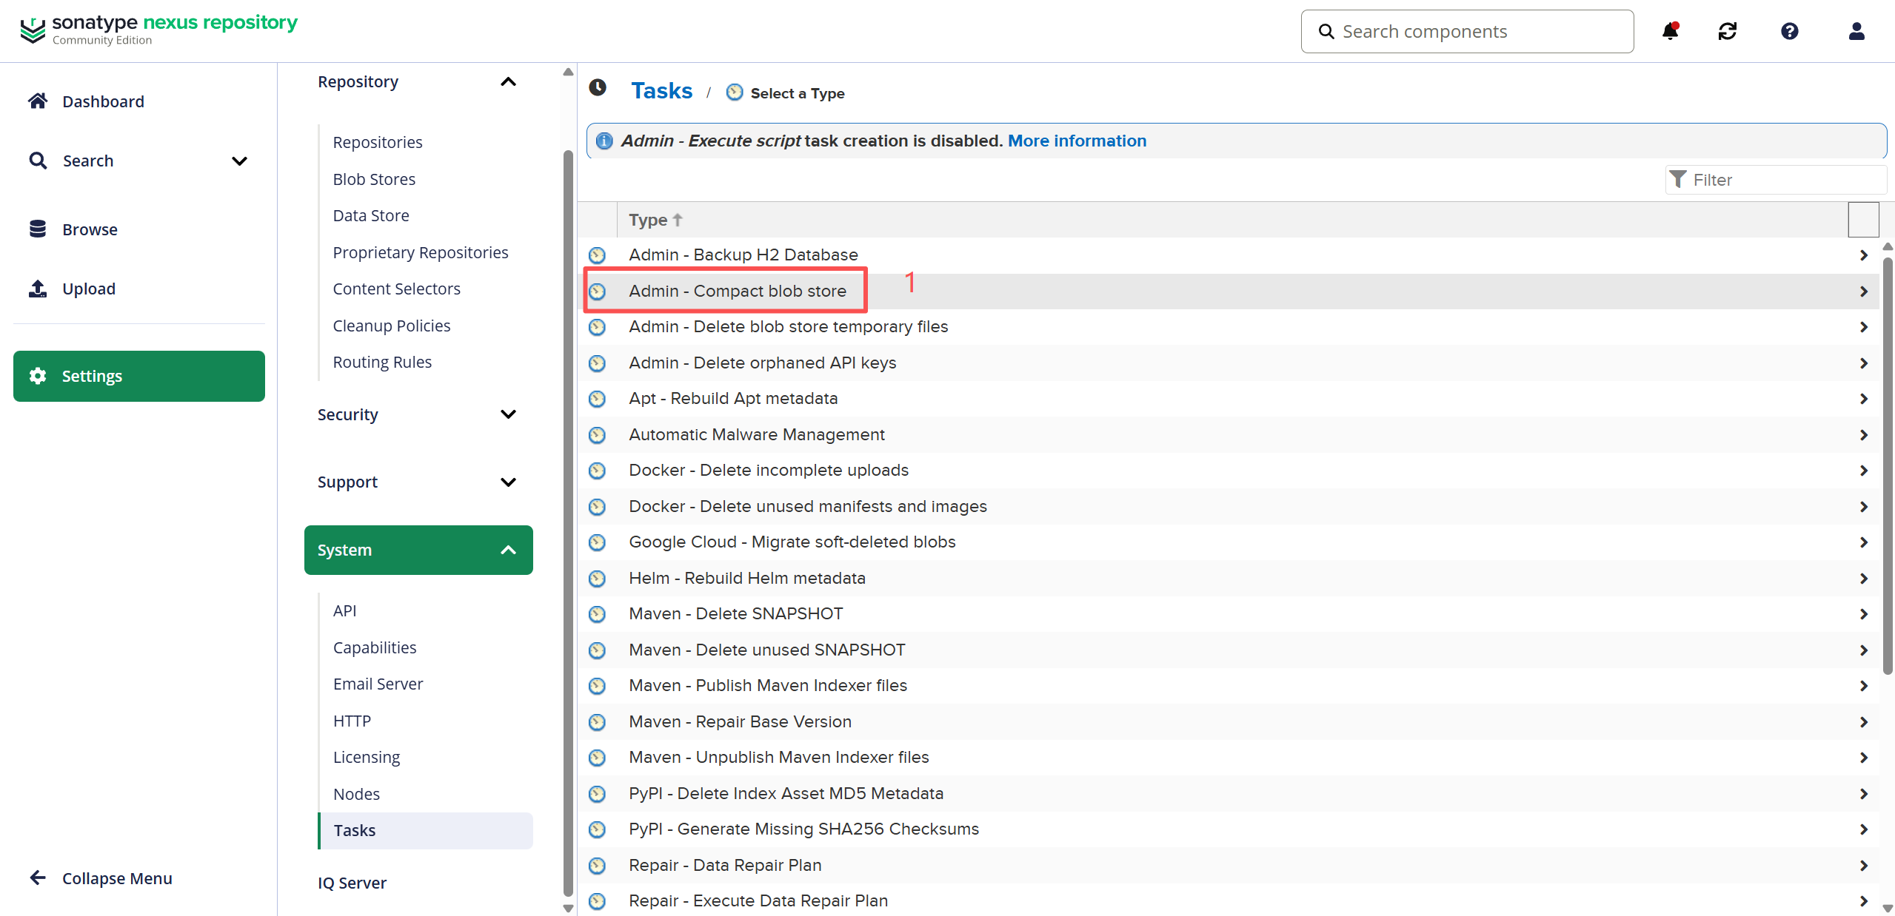Screen dimensions: 1895x916
Task: Click the Upload icon in sidebar
Action: pos(38,289)
